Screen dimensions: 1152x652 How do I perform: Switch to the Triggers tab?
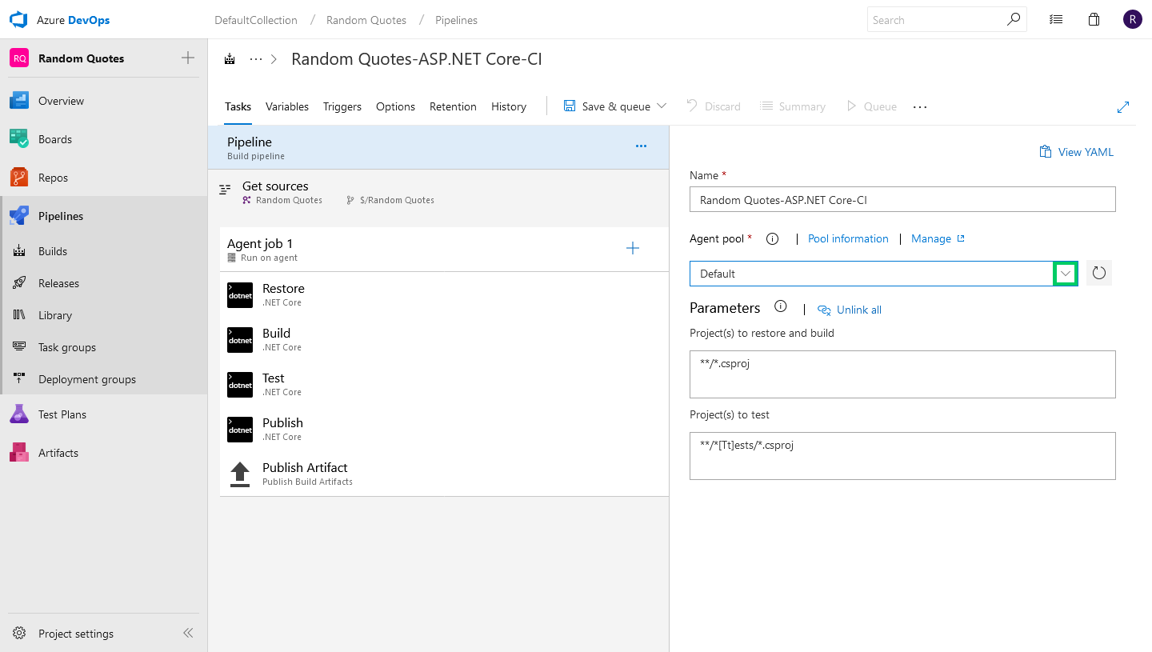[x=342, y=106]
